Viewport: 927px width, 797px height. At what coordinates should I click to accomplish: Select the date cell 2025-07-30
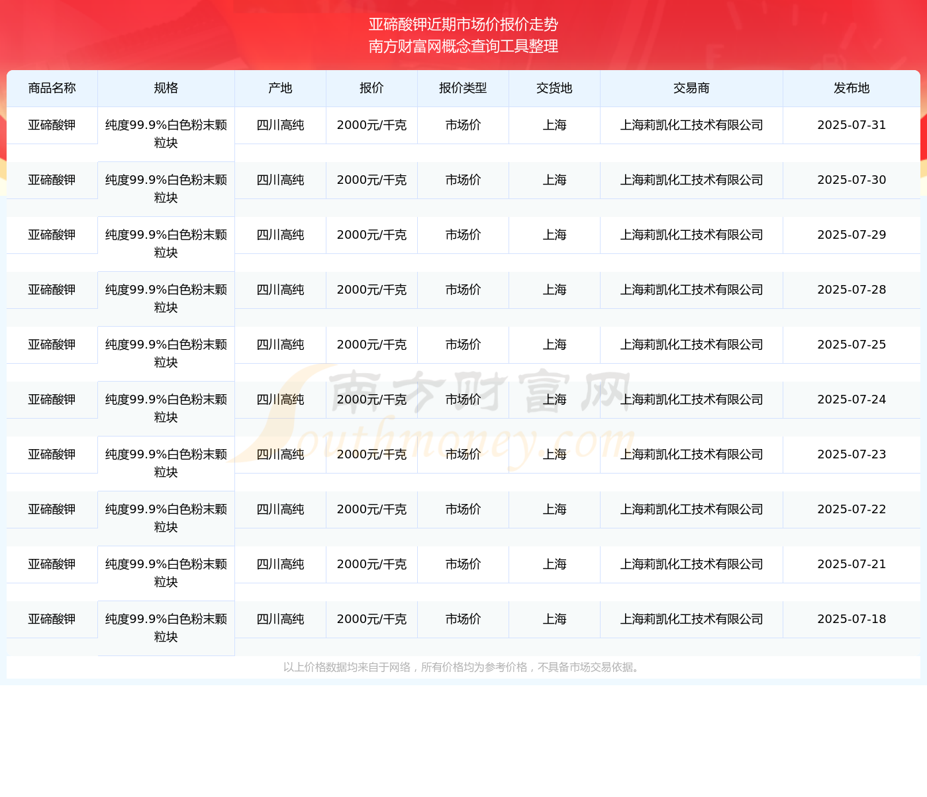click(852, 180)
